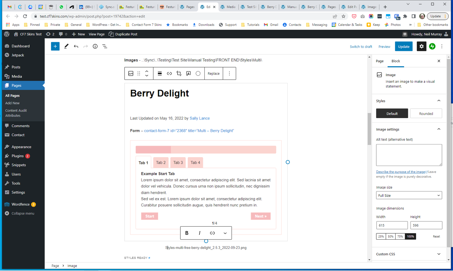Click the Insert link icon in image toolbar
Viewport: 453px width, 271px height.
coord(169,74)
